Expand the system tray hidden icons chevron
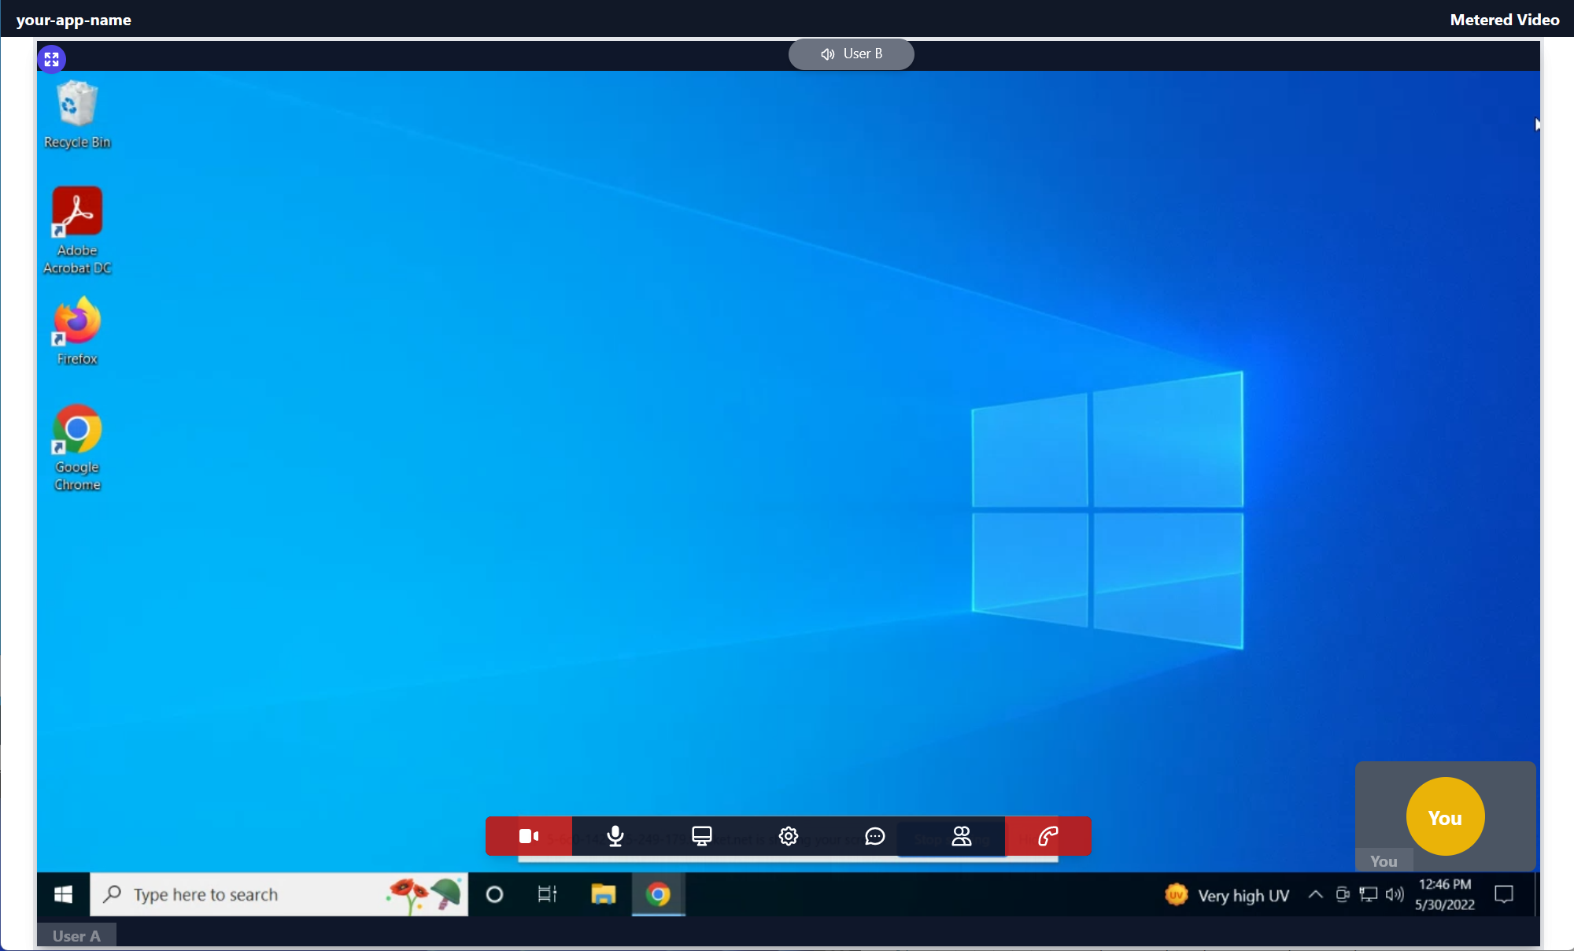Image resolution: width=1574 pixels, height=951 pixels. pos(1315,894)
